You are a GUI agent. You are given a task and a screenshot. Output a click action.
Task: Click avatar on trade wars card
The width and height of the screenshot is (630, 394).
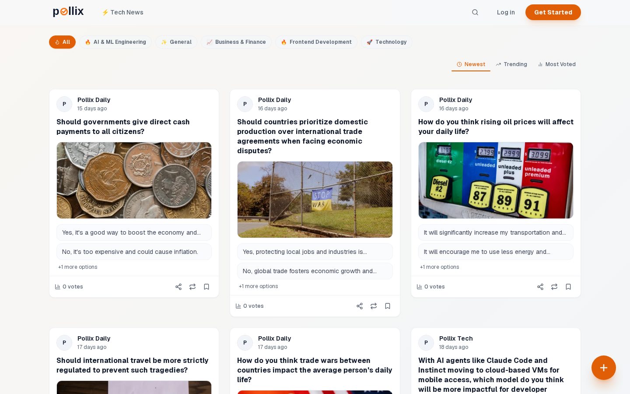coord(245,343)
